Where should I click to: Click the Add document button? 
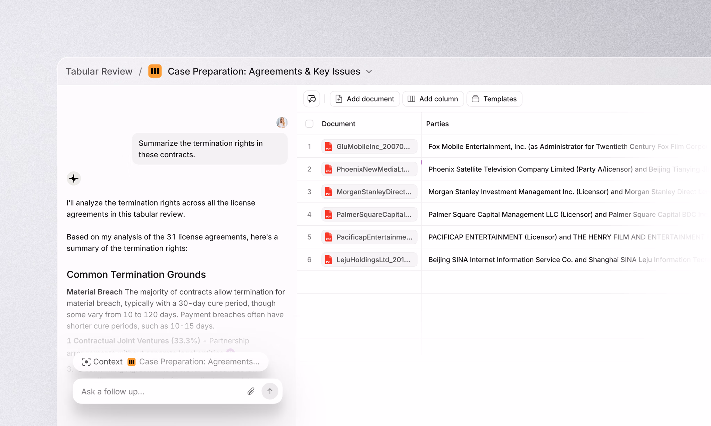(x=365, y=99)
